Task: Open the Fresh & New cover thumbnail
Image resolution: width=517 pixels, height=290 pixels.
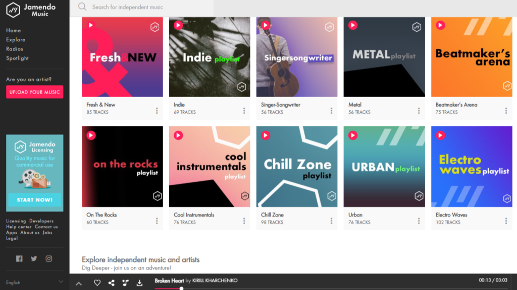Action: point(122,57)
